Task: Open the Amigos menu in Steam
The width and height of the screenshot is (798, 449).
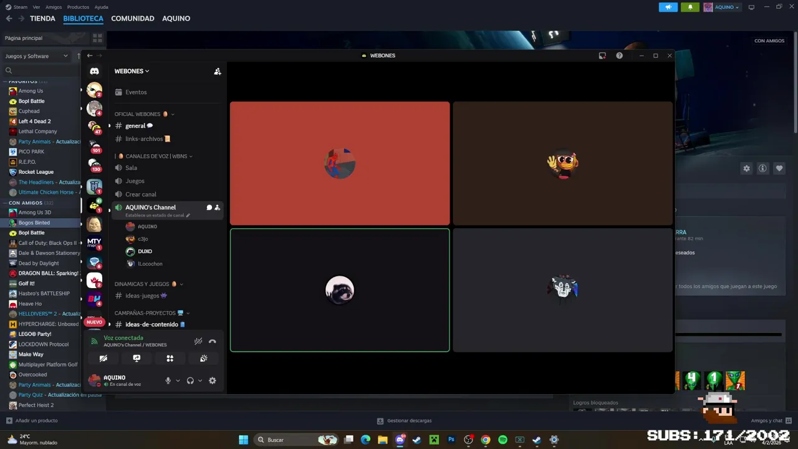Action: tap(54, 7)
